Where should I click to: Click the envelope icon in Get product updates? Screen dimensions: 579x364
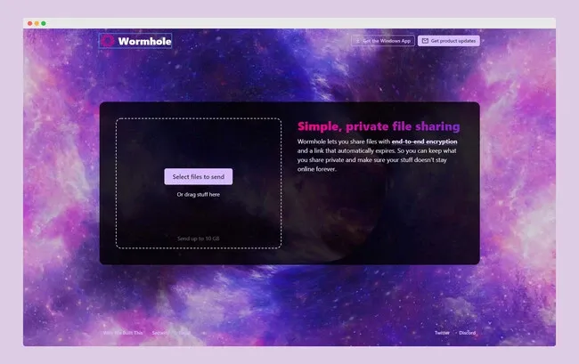pos(425,41)
